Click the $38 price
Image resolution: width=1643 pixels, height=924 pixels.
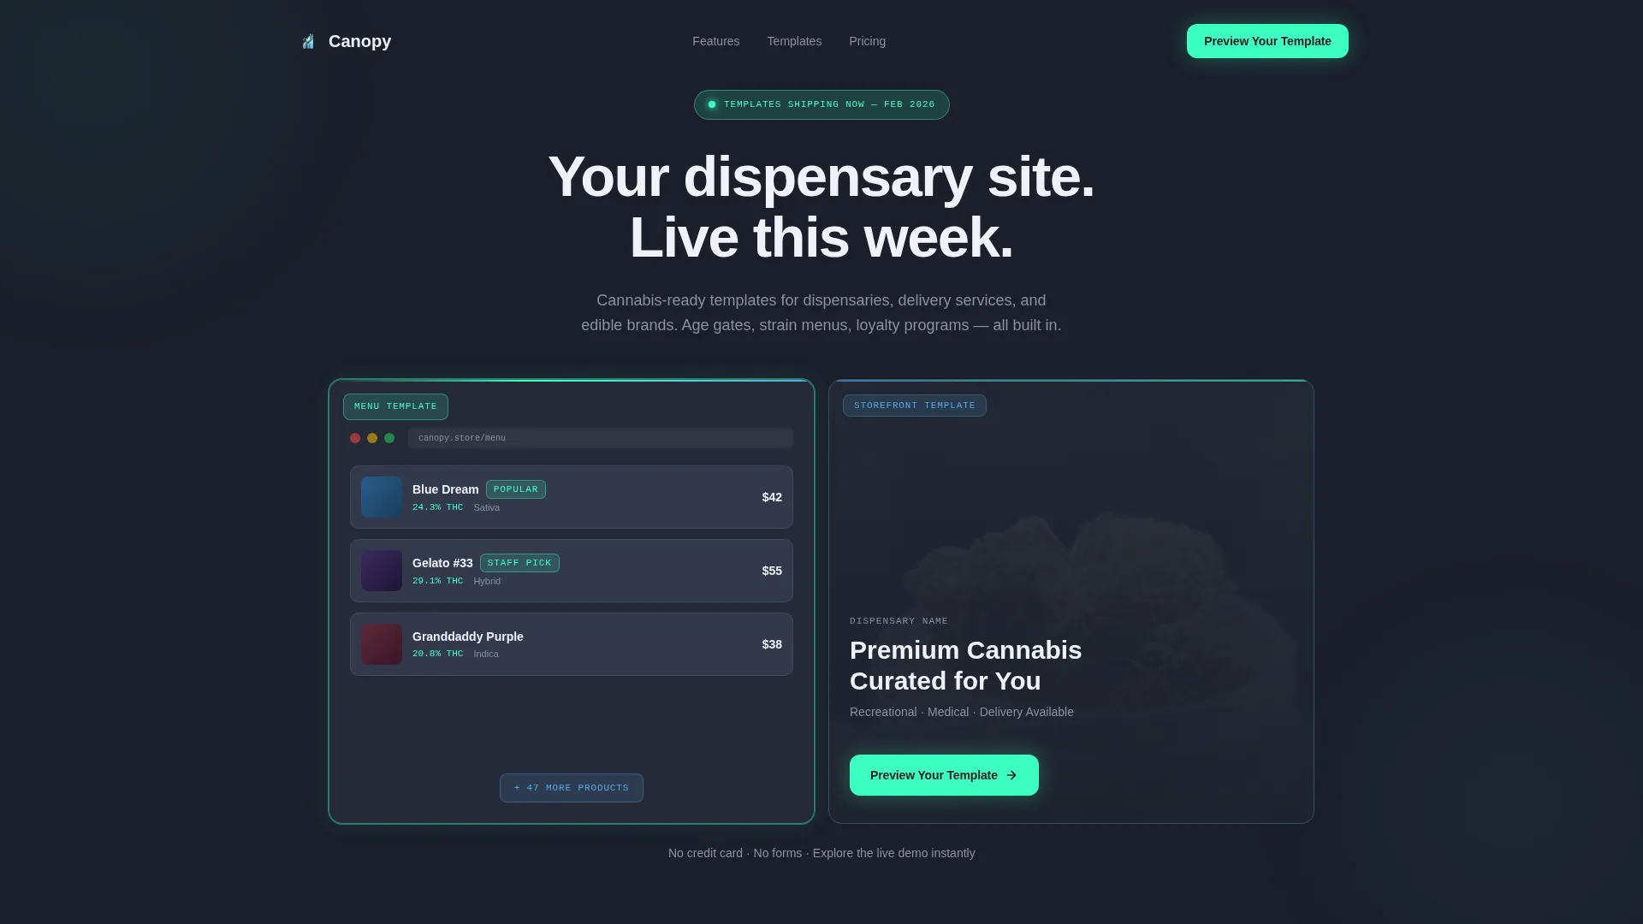click(x=772, y=644)
